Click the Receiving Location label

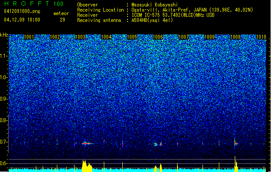(100, 10)
